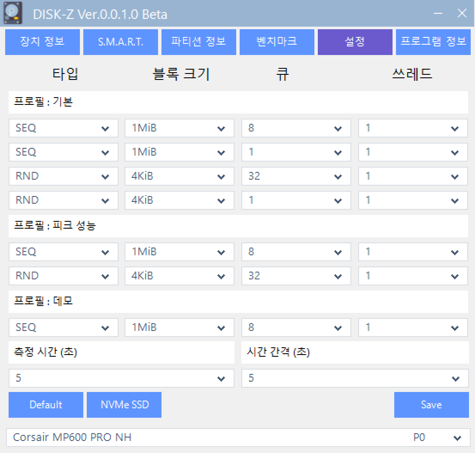Screen dimensions: 475x453
Task: Open the 측정 시간 (초) dropdown
Action: point(122,378)
